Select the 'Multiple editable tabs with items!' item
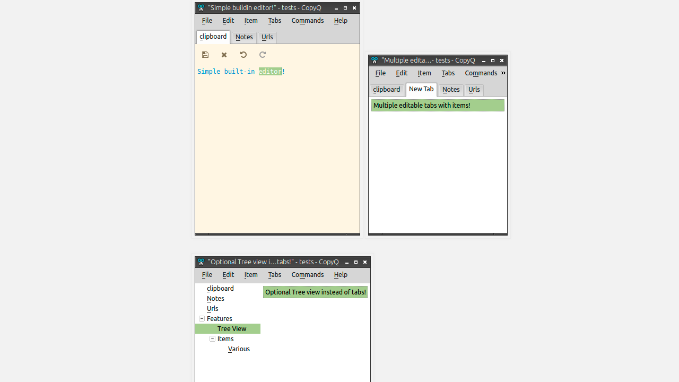Screen dimensions: 679x382 click(437, 106)
